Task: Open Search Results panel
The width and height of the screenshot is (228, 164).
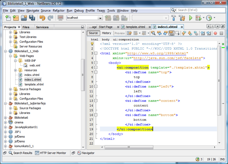Action: pos(20,153)
